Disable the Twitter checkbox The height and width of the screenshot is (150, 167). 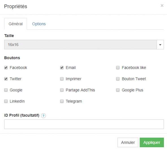(6, 79)
